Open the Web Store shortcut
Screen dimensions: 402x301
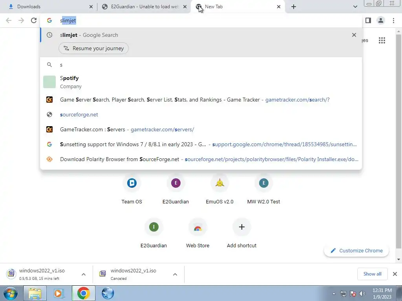[198, 227]
